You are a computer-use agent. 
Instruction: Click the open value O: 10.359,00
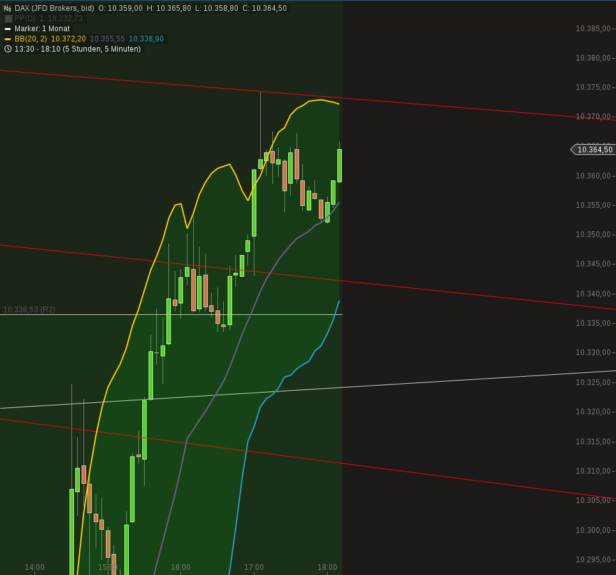(121, 8)
